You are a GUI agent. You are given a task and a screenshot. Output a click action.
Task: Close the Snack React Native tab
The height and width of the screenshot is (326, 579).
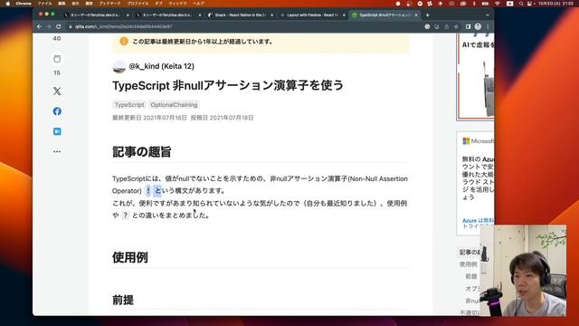271,15
